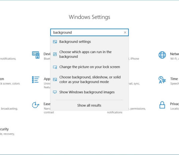Click the Network category title

pyautogui.click(x=174, y=54)
